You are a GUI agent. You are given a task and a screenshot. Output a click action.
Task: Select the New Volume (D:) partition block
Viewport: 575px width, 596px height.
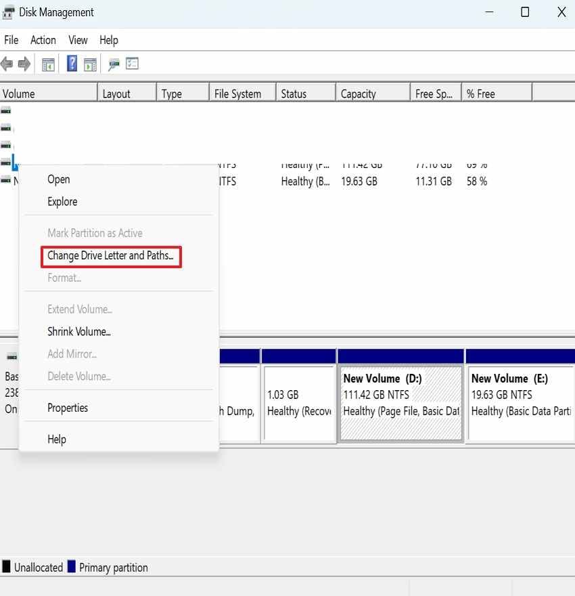pyautogui.click(x=400, y=403)
